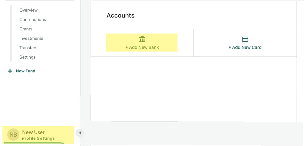Click the plus icon beside New Fund
The height and width of the screenshot is (146, 304).
[10, 71]
